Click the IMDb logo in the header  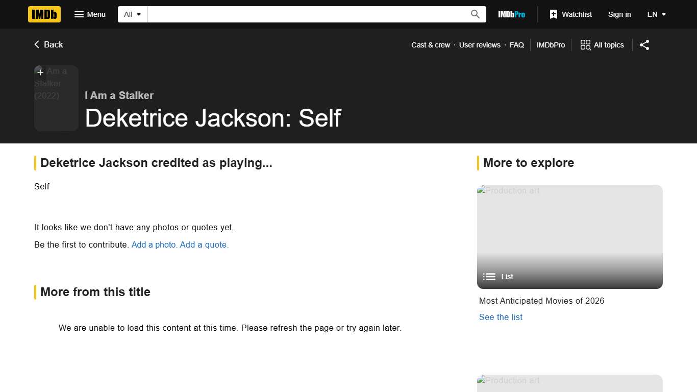[44, 14]
